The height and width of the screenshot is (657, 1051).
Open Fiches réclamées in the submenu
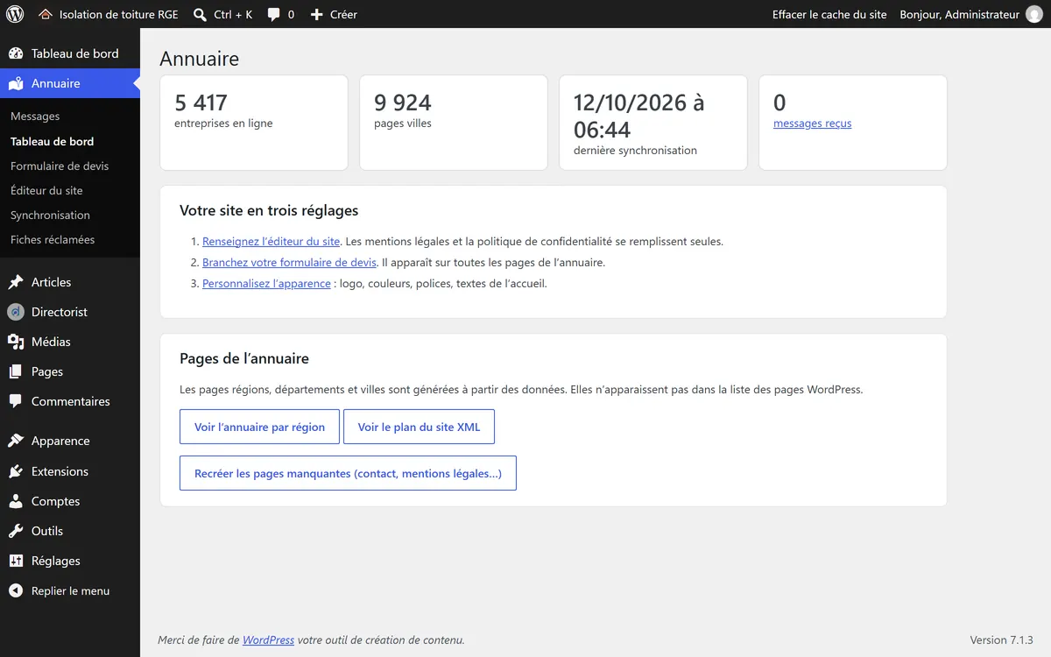pyautogui.click(x=53, y=239)
